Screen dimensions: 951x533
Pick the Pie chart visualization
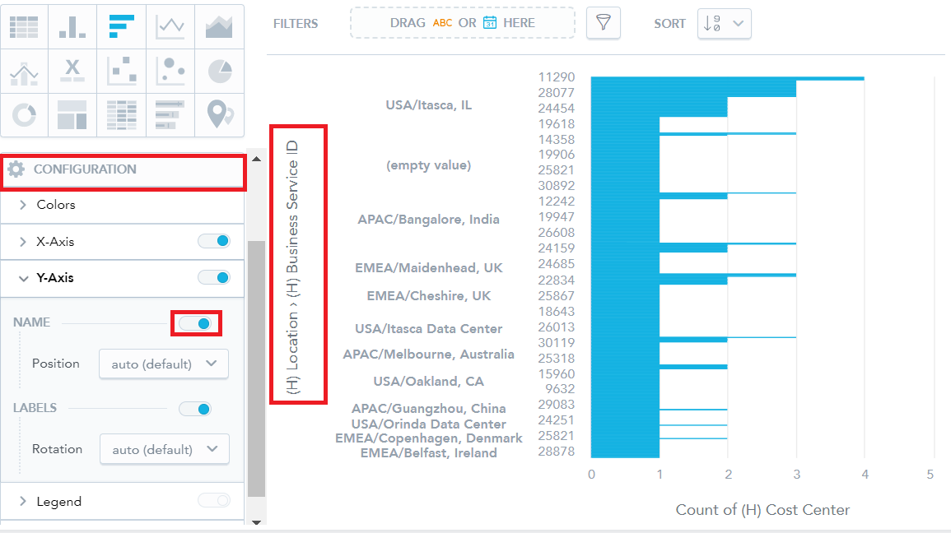point(219,72)
